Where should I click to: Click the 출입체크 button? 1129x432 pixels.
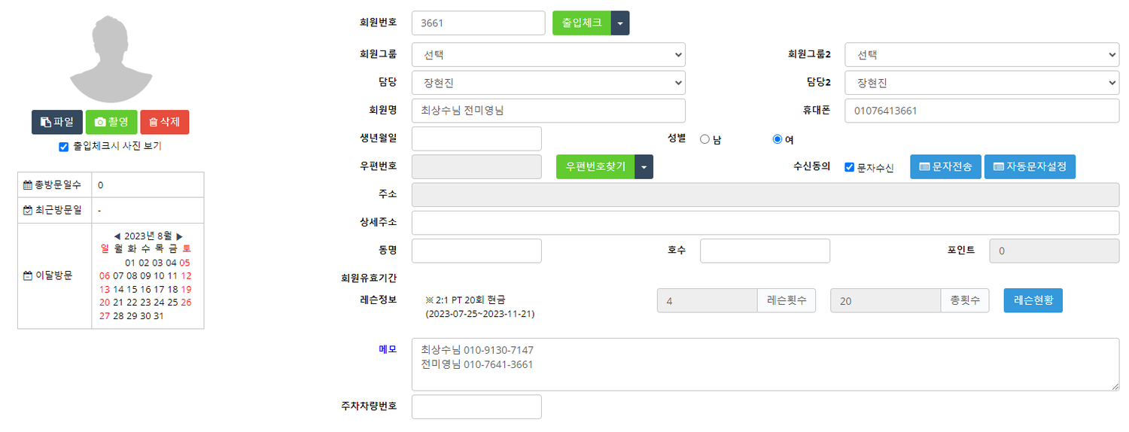582,23
